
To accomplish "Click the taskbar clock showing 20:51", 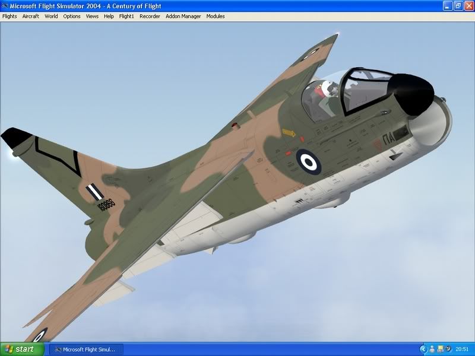I will [x=462, y=349].
